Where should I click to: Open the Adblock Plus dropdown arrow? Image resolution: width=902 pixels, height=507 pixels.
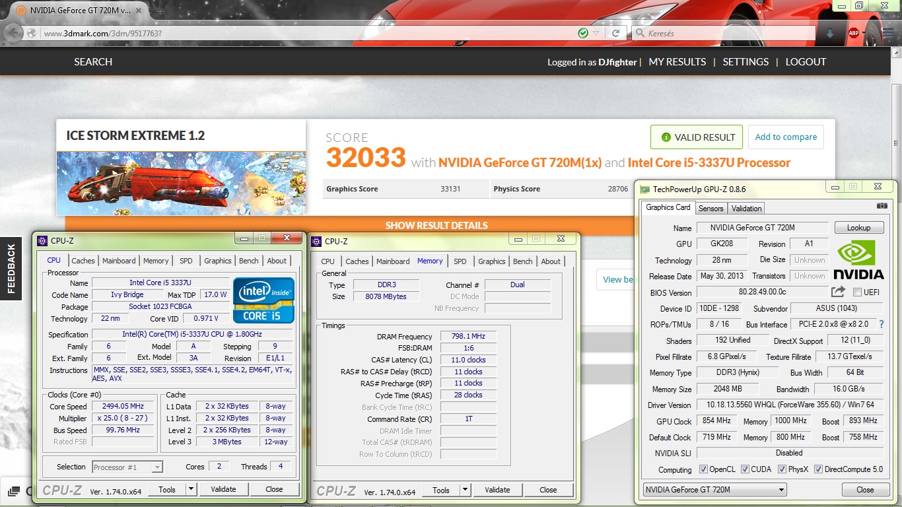click(x=864, y=33)
